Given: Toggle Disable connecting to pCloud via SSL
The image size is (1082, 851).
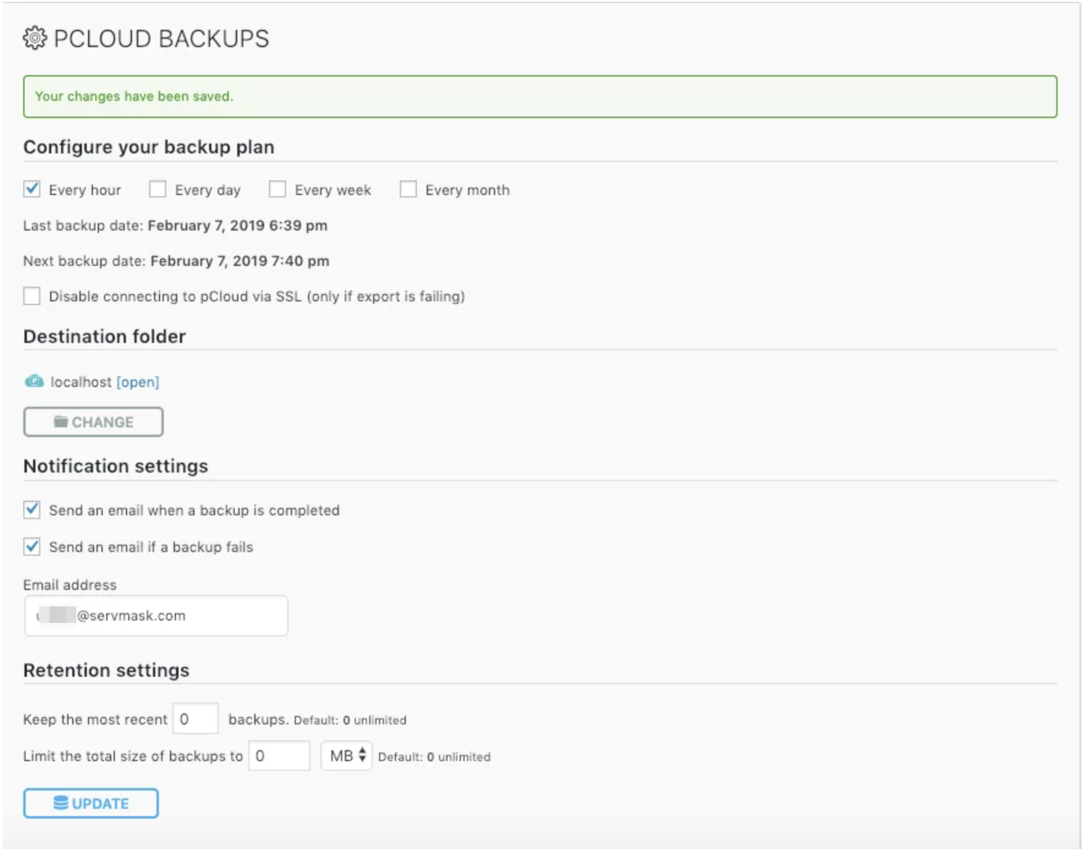Looking at the screenshot, I should click(x=32, y=296).
